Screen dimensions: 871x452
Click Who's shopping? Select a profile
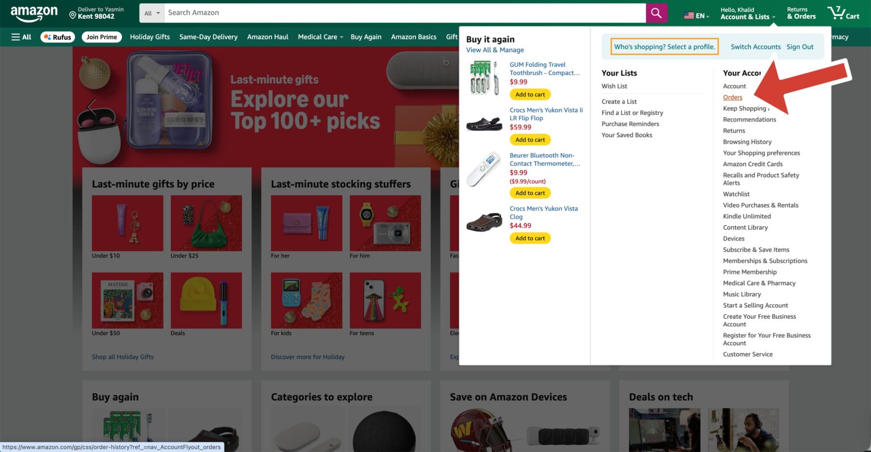pos(665,47)
